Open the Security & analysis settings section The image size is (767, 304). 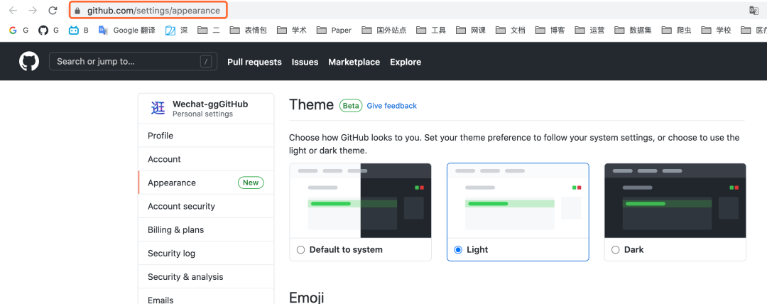pyautogui.click(x=206, y=276)
